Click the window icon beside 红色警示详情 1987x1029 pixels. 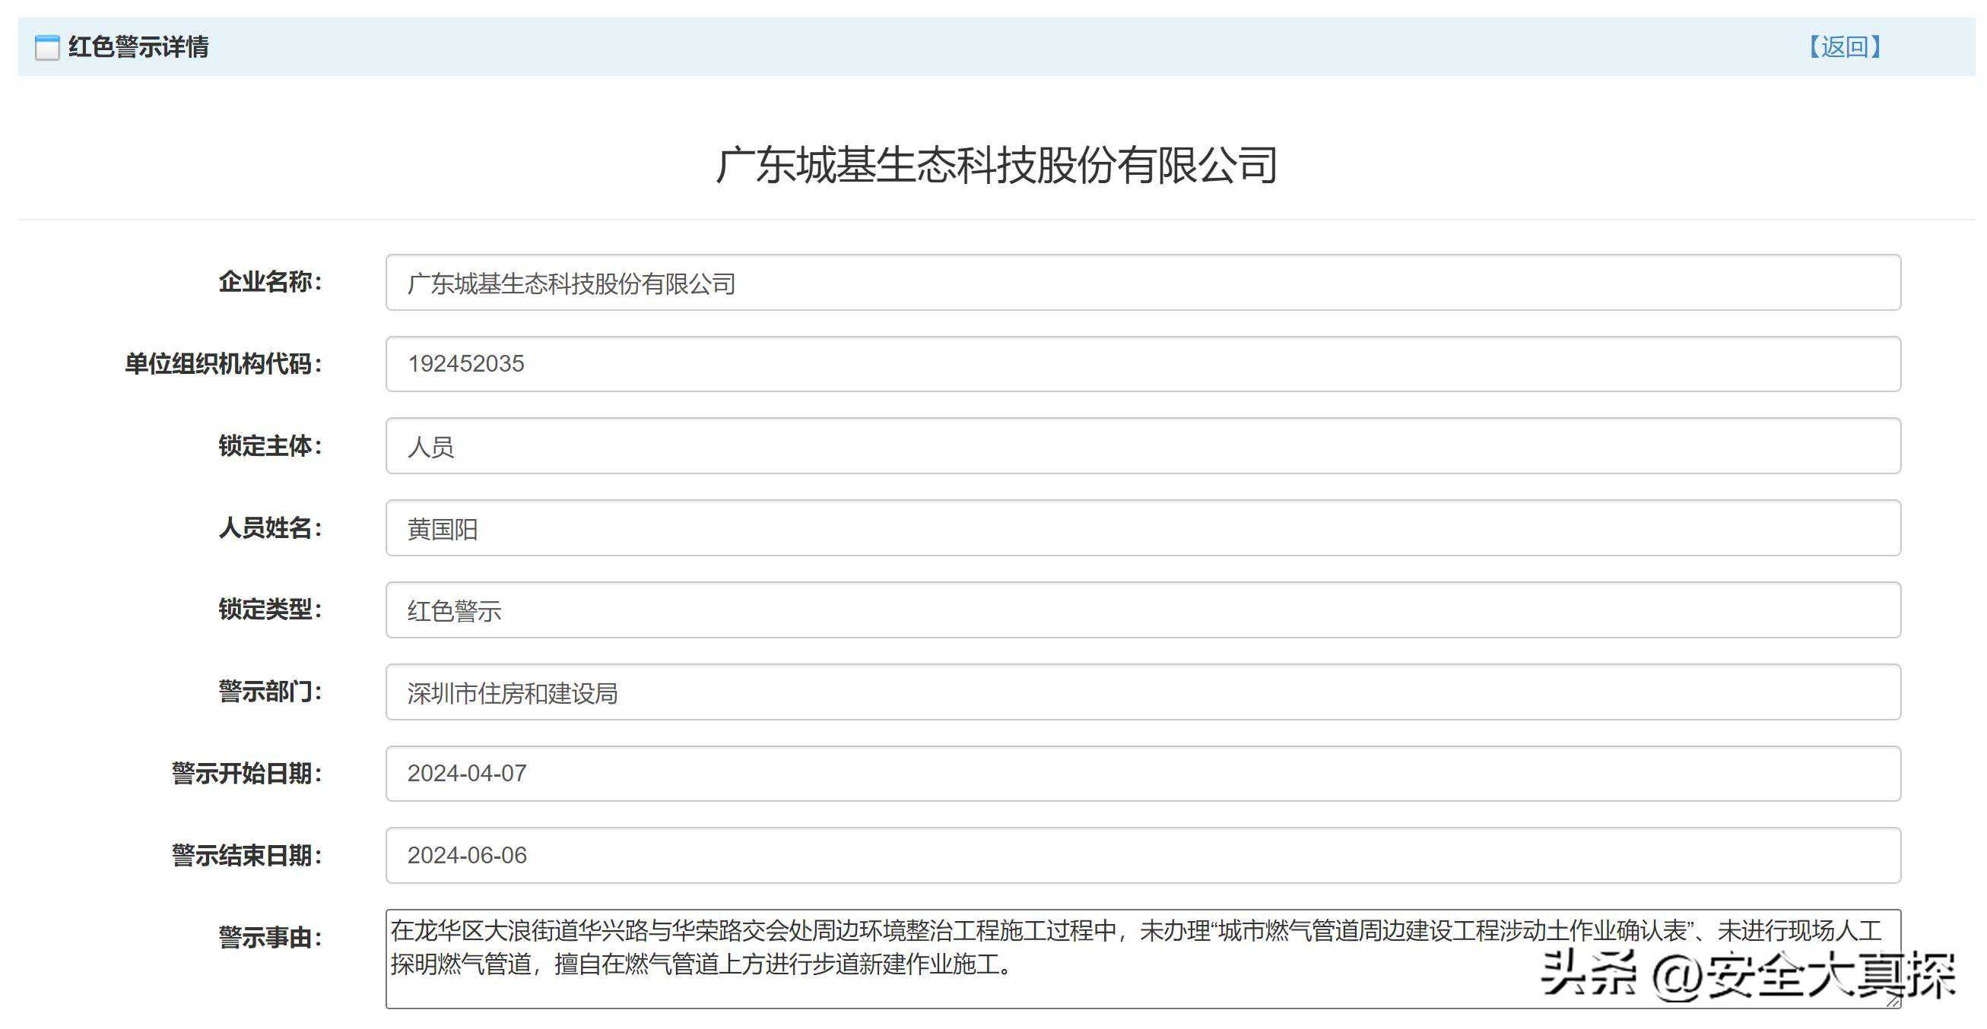click(x=47, y=48)
